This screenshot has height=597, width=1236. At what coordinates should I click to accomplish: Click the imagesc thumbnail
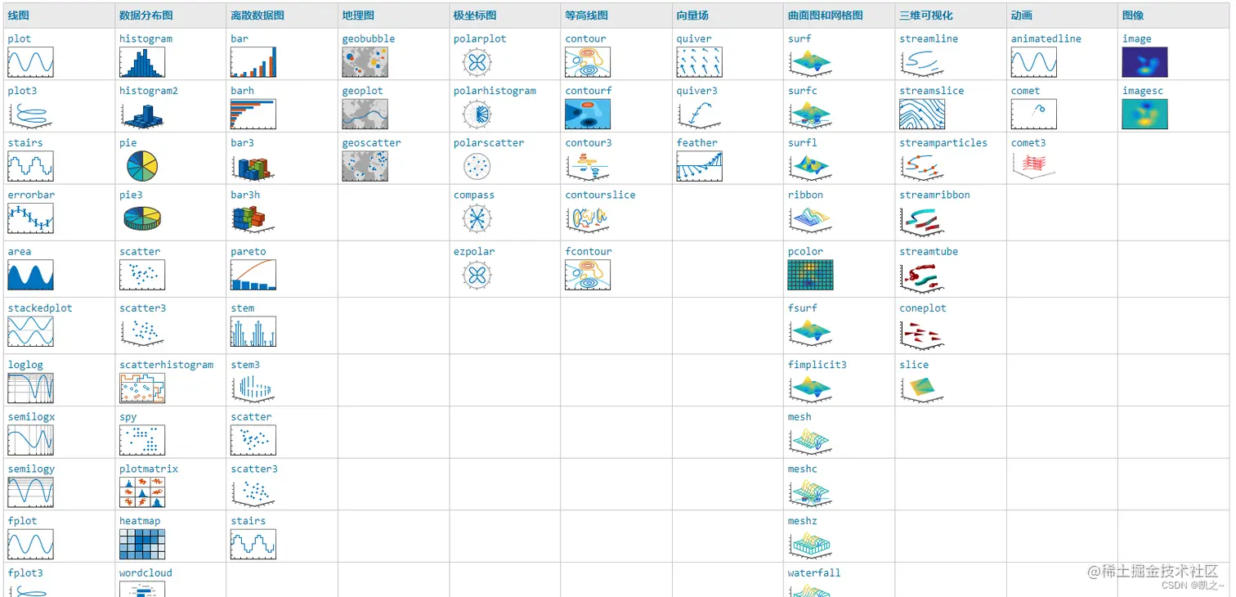[1145, 114]
